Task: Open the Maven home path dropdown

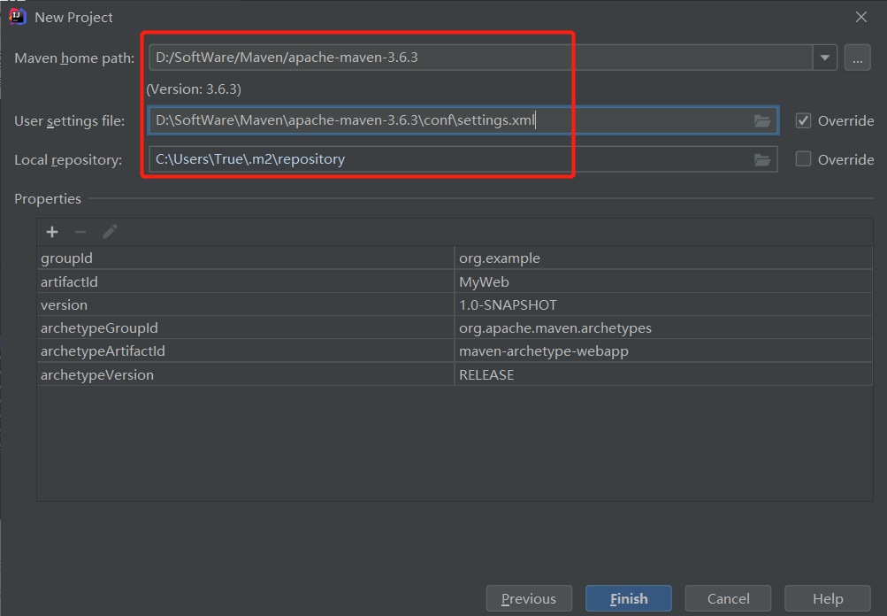Action: [x=823, y=57]
